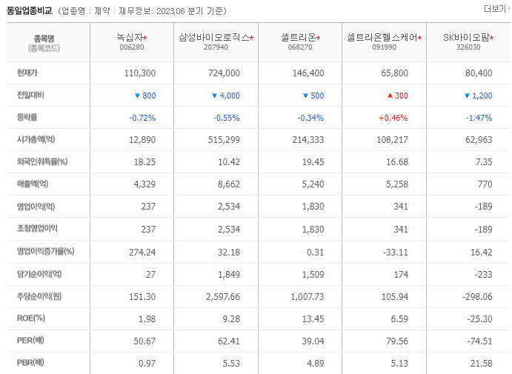Select the 당기순이익(억) row label
This screenshot has width=512, height=374.
tap(39, 274)
